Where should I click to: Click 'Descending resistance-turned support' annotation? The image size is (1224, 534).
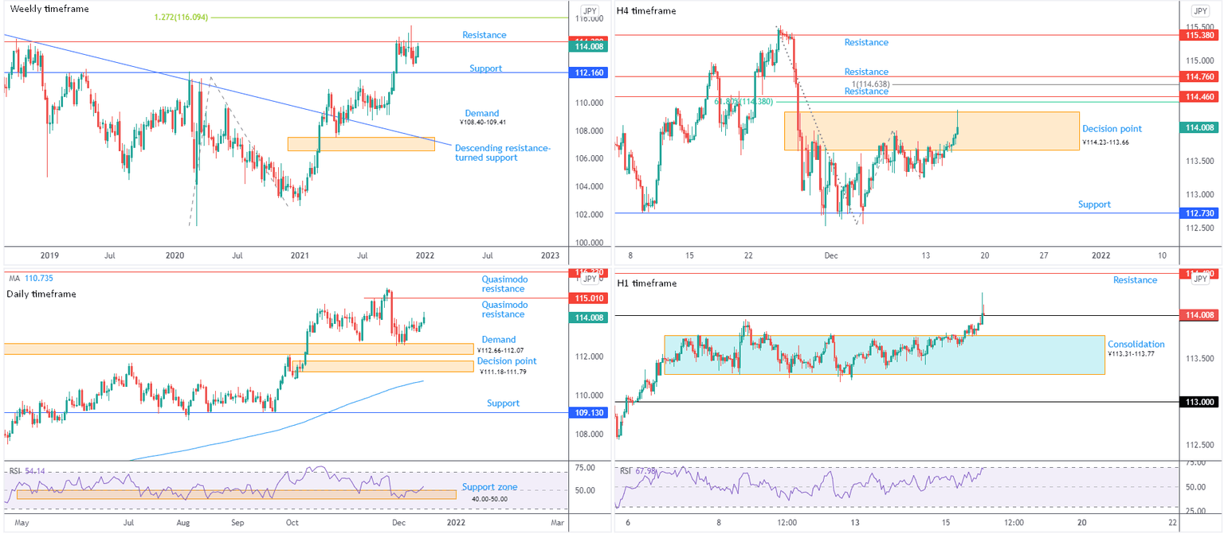click(502, 153)
